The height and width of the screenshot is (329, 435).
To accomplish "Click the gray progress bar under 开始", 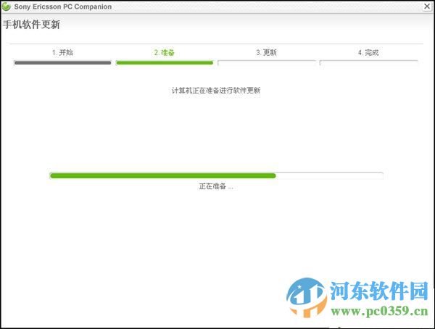I will [x=62, y=63].
